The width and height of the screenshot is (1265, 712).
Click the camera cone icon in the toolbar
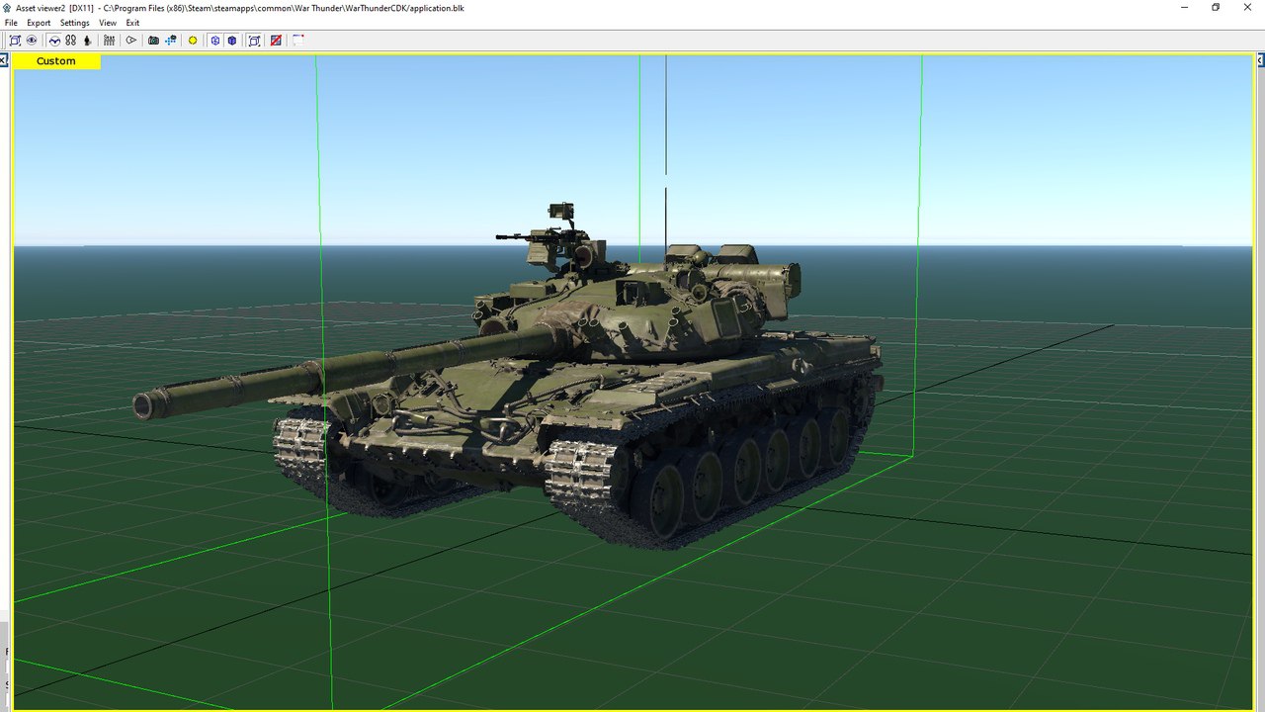click(x=130, y=41)
